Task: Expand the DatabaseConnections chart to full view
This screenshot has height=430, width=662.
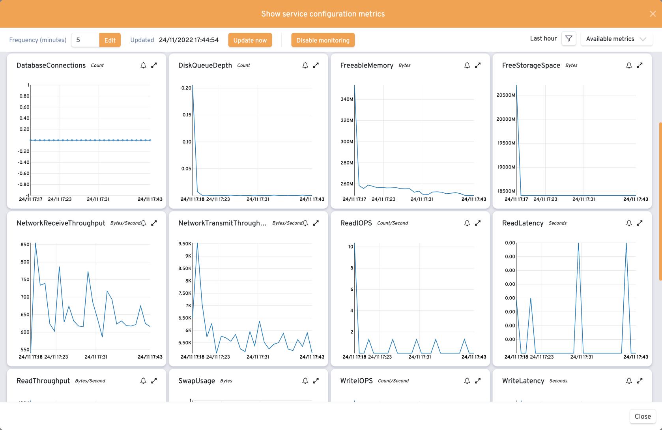Action: pyautogui.click(x=154, y=65)
